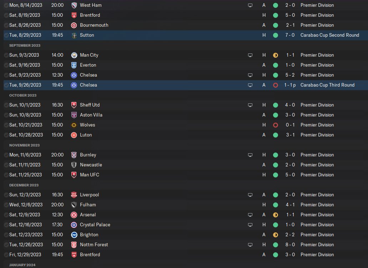Open Carabao Cup Second Round competition link
The width and height of the screenshot is (368, 268).
[330, 35]
